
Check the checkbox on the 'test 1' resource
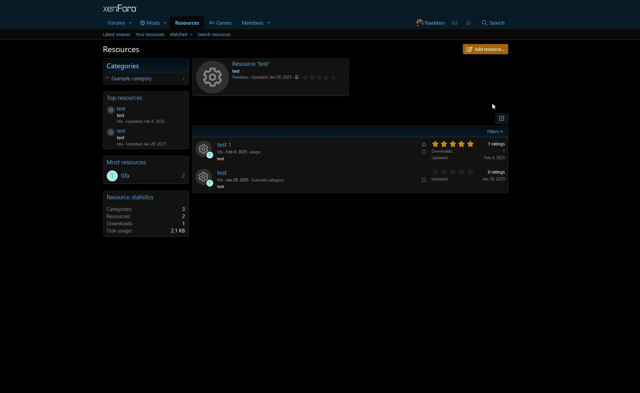(424, 152)
